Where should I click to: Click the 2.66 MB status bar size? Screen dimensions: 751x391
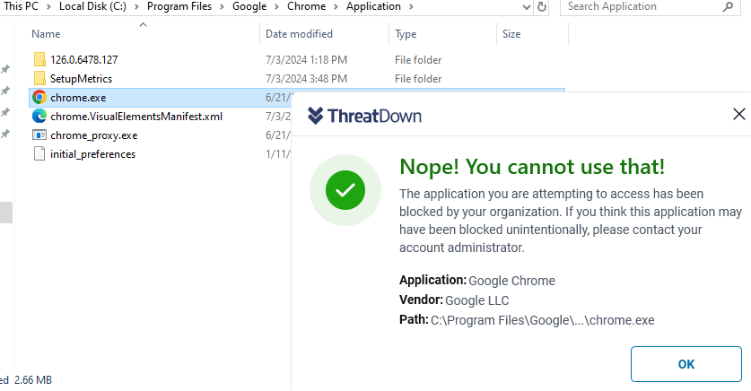click(33, 380)
